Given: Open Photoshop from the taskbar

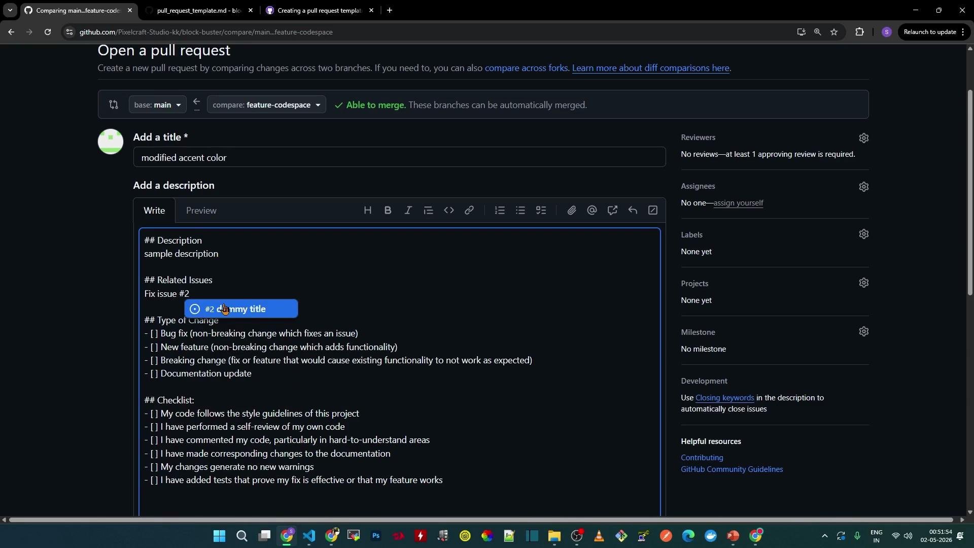Looking at the screenshot, I should point(376,536).
